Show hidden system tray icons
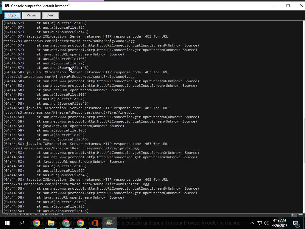The image size is (305, 229). [x=252, y=223]
